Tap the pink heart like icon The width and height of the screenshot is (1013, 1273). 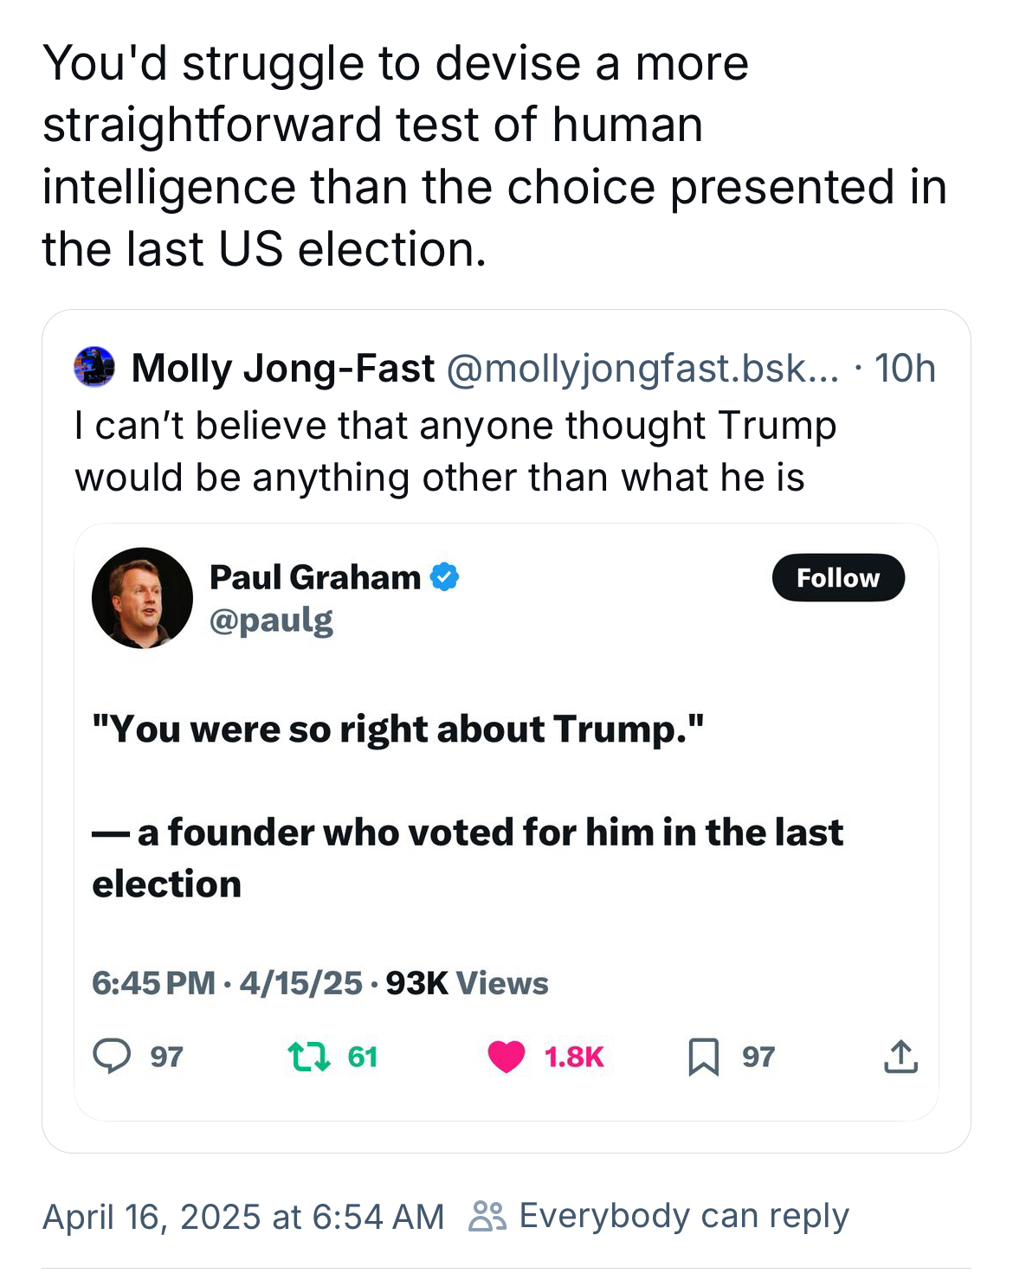(x=506, y=1057)
